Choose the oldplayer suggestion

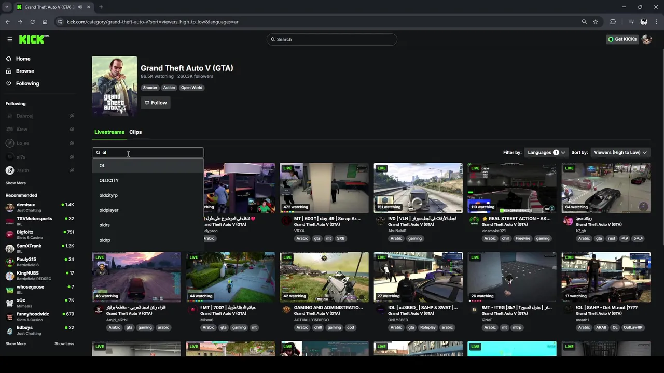pos(148,210)
